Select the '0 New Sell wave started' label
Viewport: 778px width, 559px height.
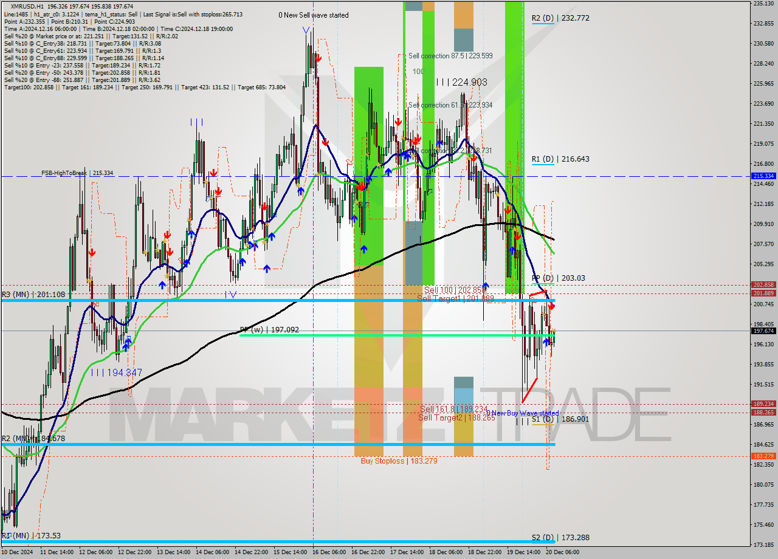(x=314, y=15)
